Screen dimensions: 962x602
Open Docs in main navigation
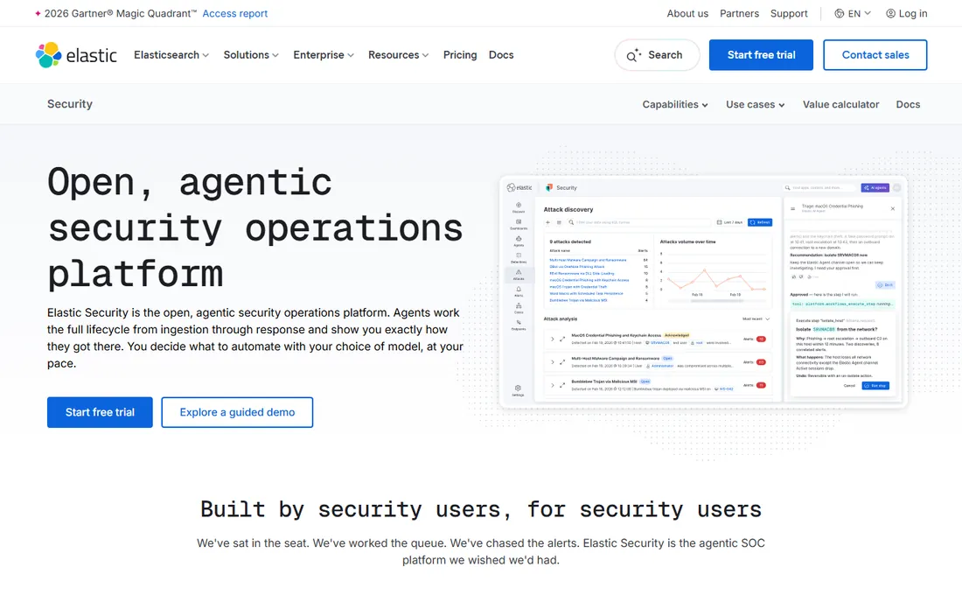501,55
